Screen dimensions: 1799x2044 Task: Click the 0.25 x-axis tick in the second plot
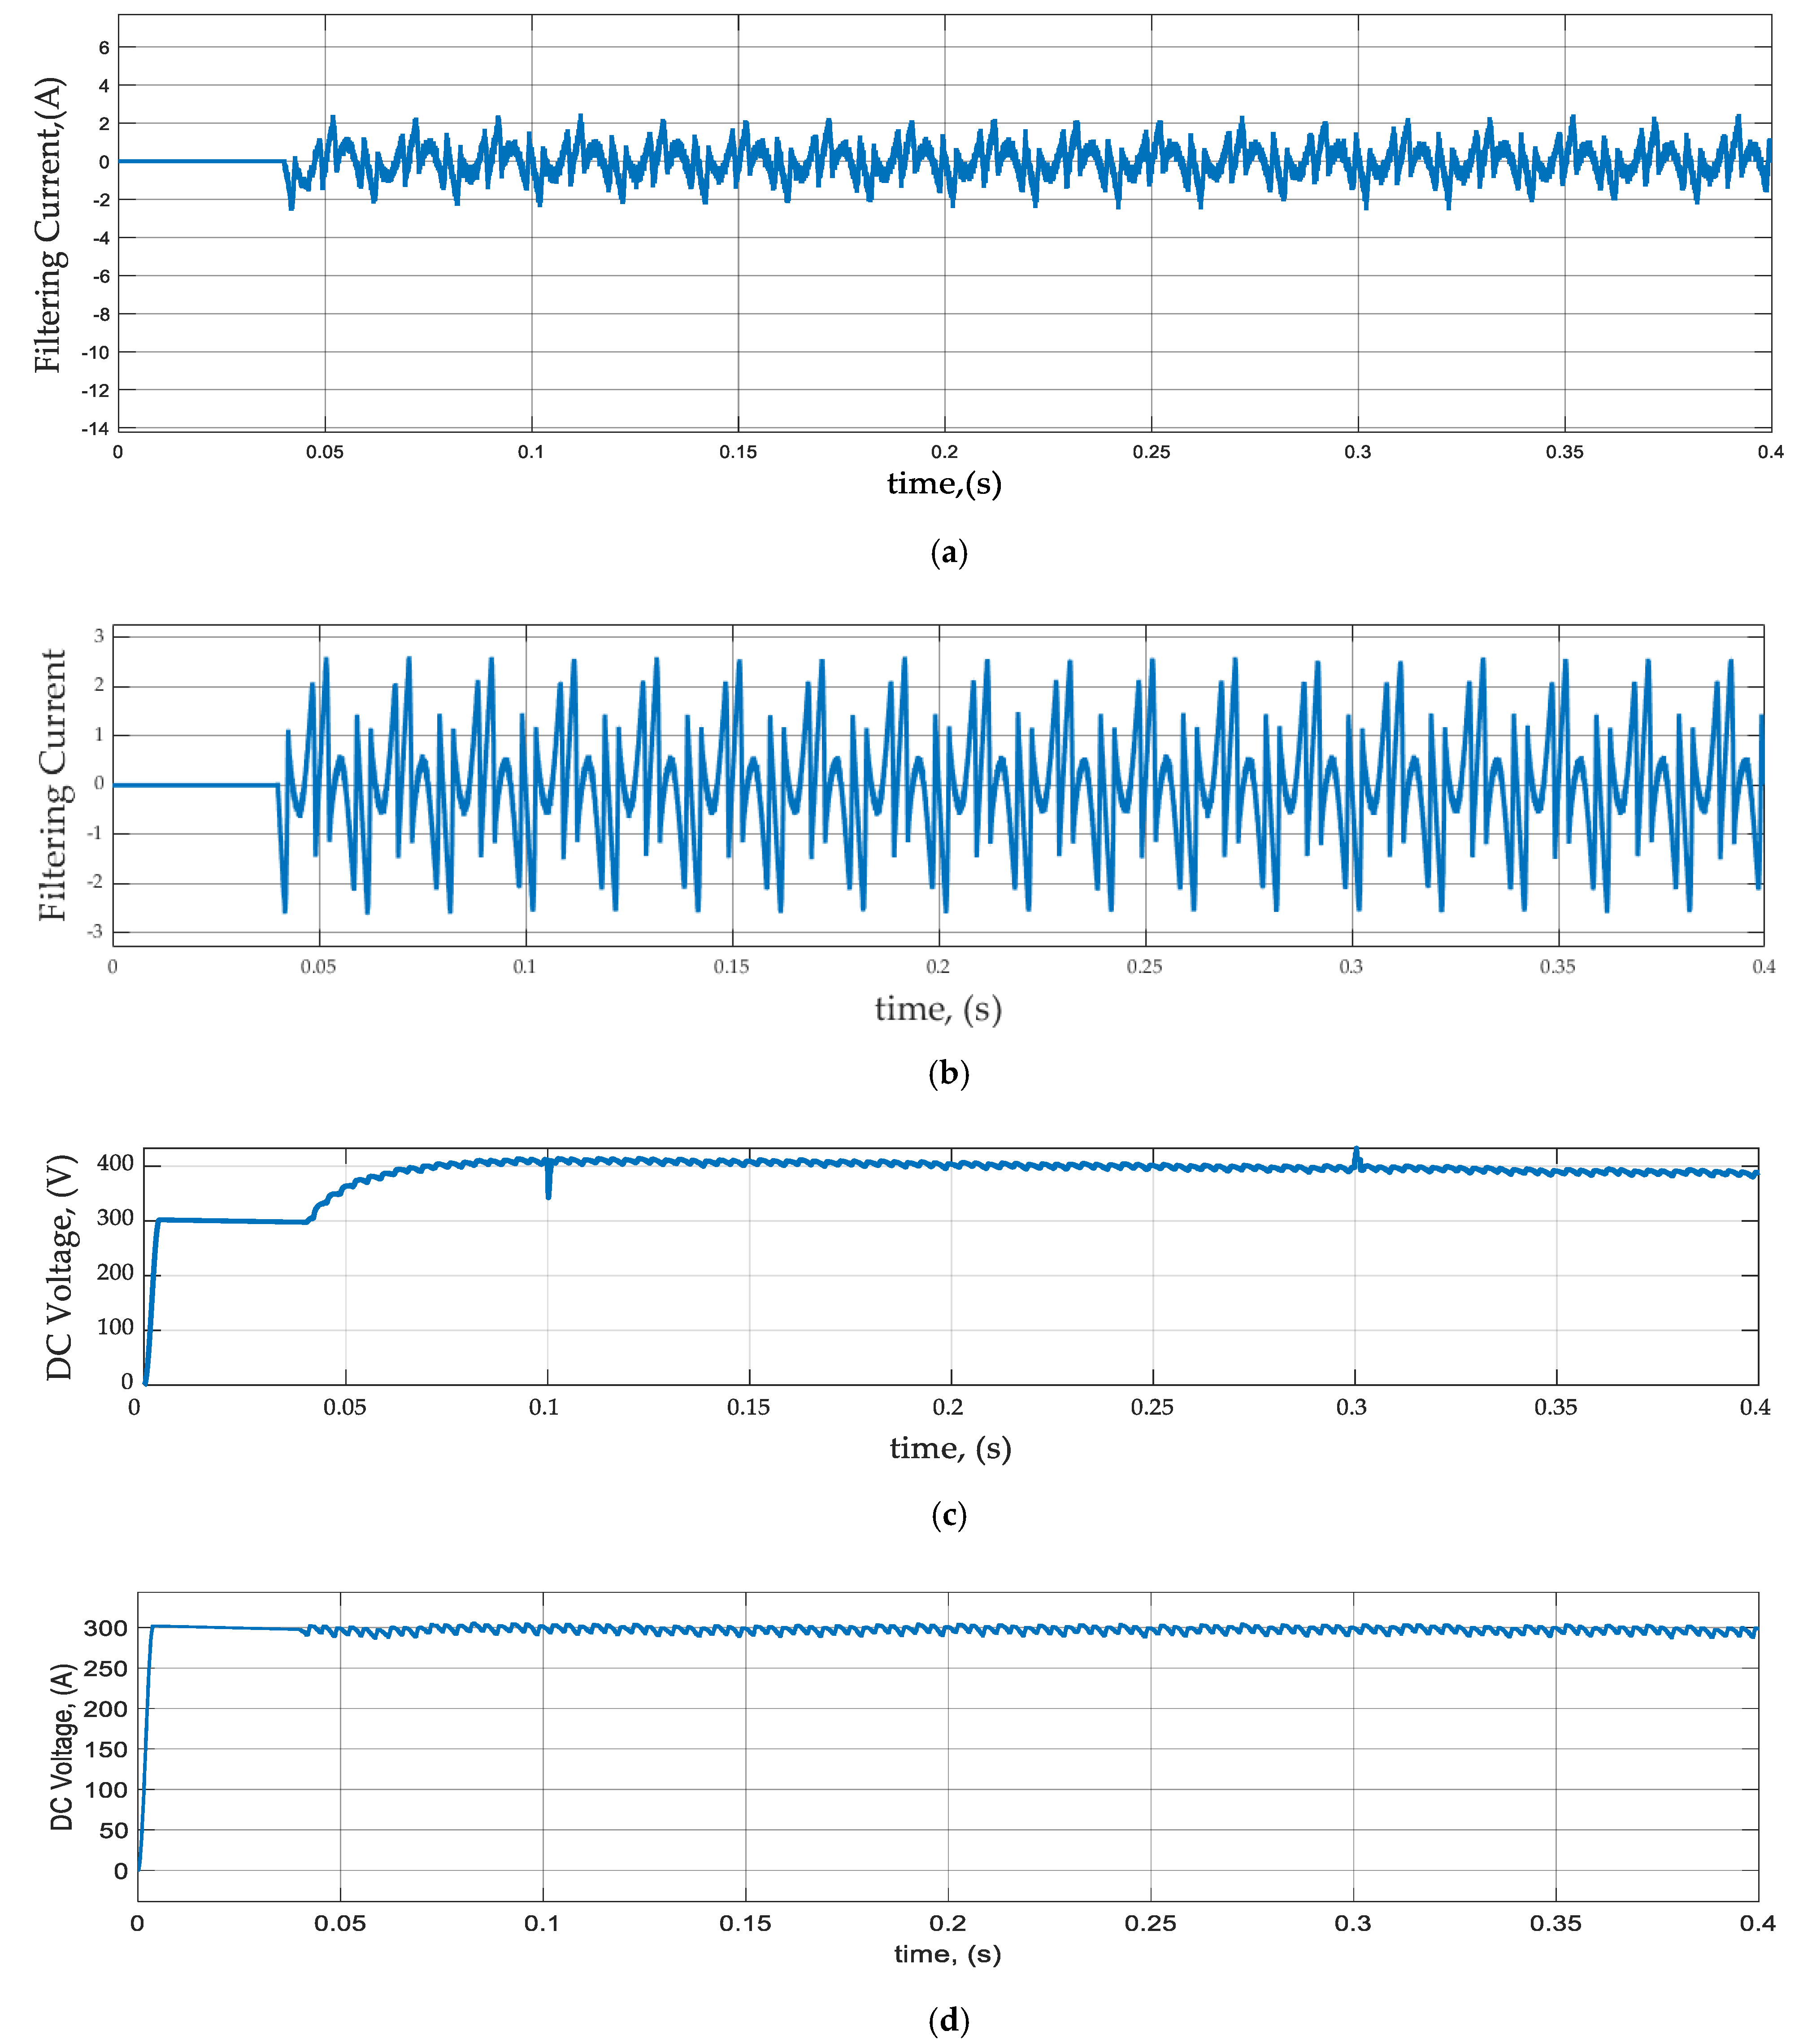tap(1144, 967)
